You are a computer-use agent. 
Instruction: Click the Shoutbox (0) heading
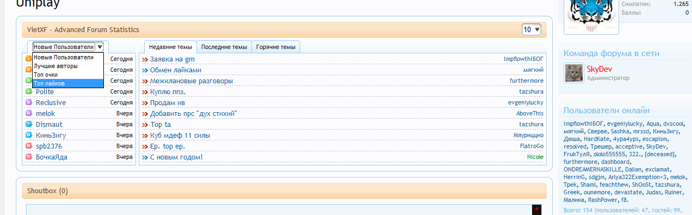click(x=47, y=191)
